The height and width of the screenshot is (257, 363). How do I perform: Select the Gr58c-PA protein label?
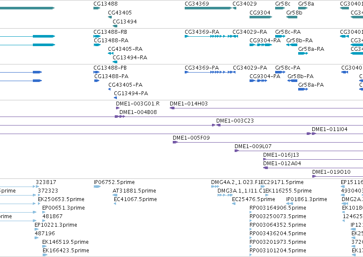pos(288,68)
